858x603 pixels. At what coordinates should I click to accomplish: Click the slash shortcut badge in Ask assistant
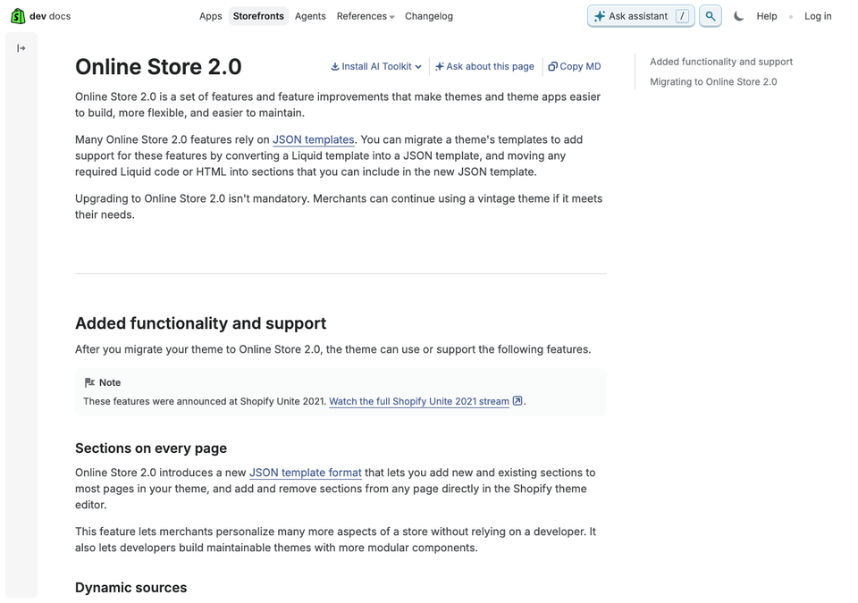682,16
